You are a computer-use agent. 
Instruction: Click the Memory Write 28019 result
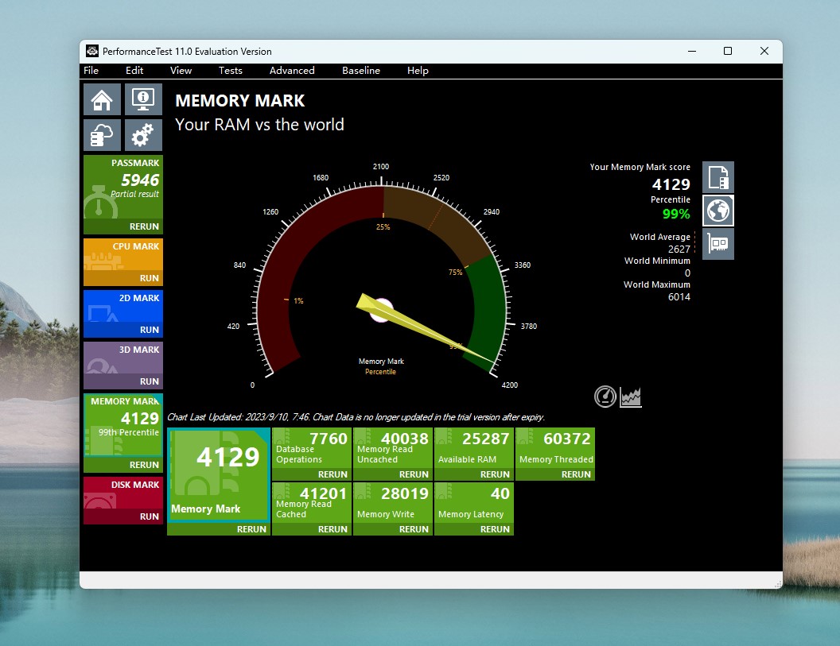(x=393, y=502)
